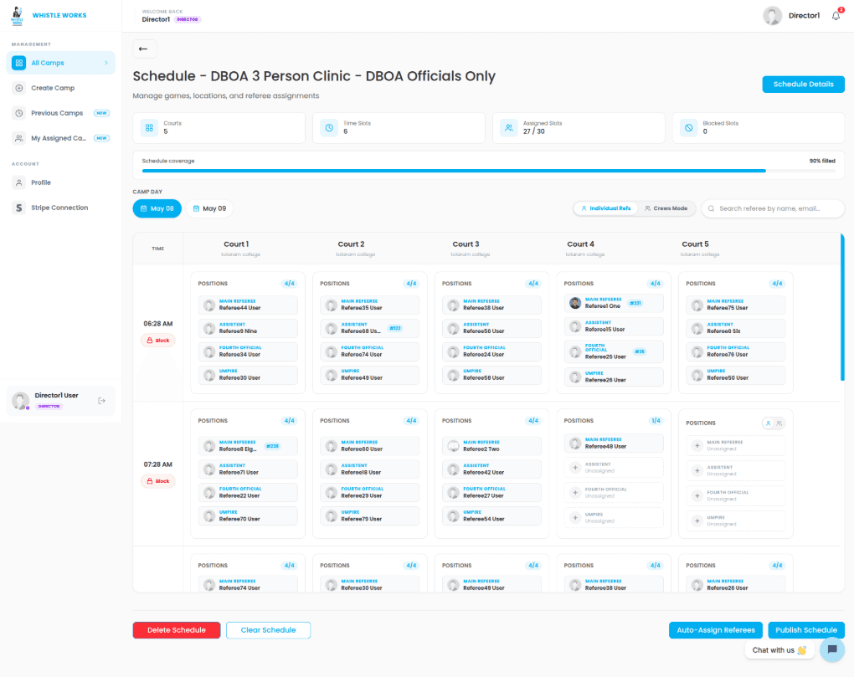854x677 pixels.
Task: Click the My Assigned Camps people icon
Action: click(19, 138)
